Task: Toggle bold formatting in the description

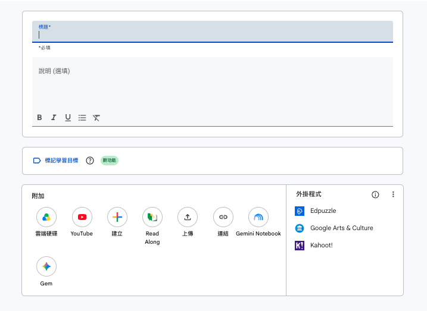Action: (x=39, y=117)
